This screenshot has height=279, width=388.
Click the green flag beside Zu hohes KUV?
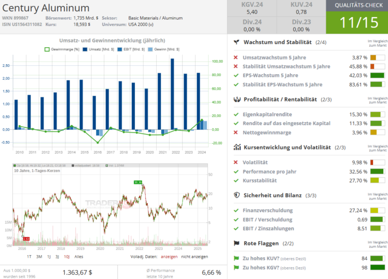tap(237, 258)
